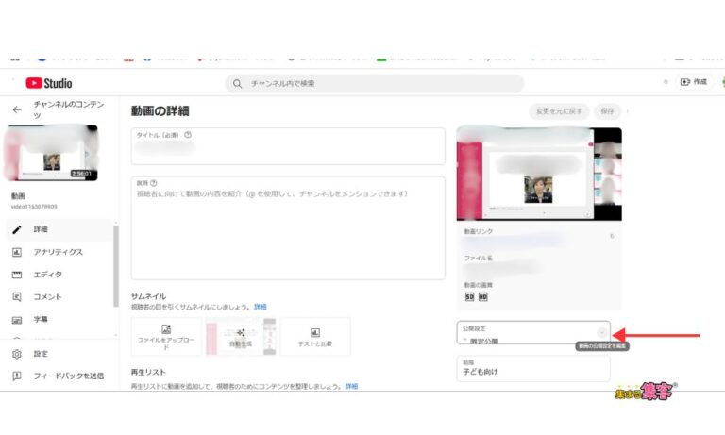
Task: Click the YouTube Studio logo
Action: [48, 83]
